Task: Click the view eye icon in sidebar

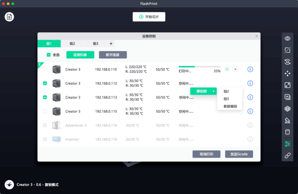Action: tap(287, 39)
